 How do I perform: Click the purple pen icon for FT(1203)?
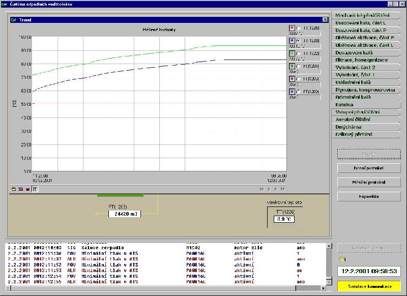(x=292, y=79)
